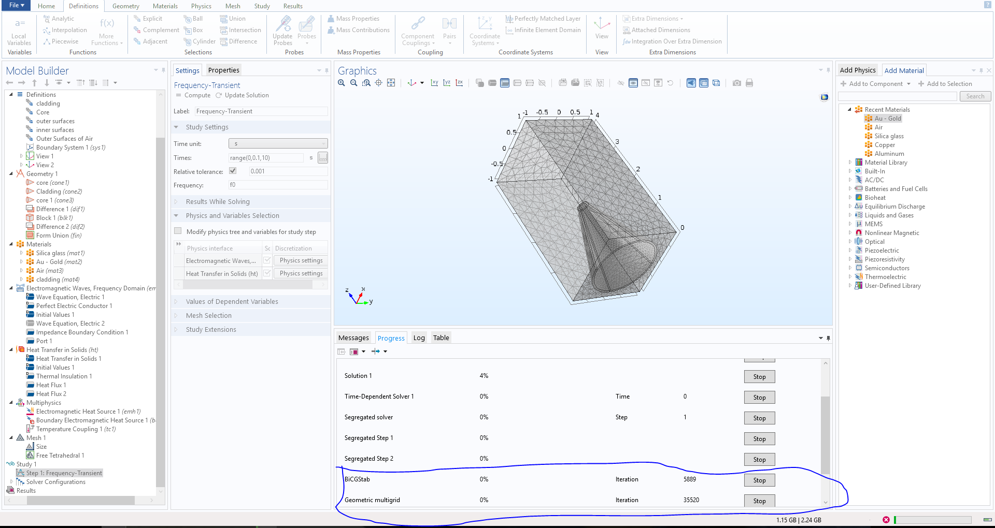Open the Time unit dropdown

[278, 144]
